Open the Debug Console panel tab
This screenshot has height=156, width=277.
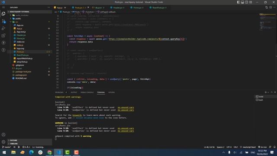(x=87, y=92)
